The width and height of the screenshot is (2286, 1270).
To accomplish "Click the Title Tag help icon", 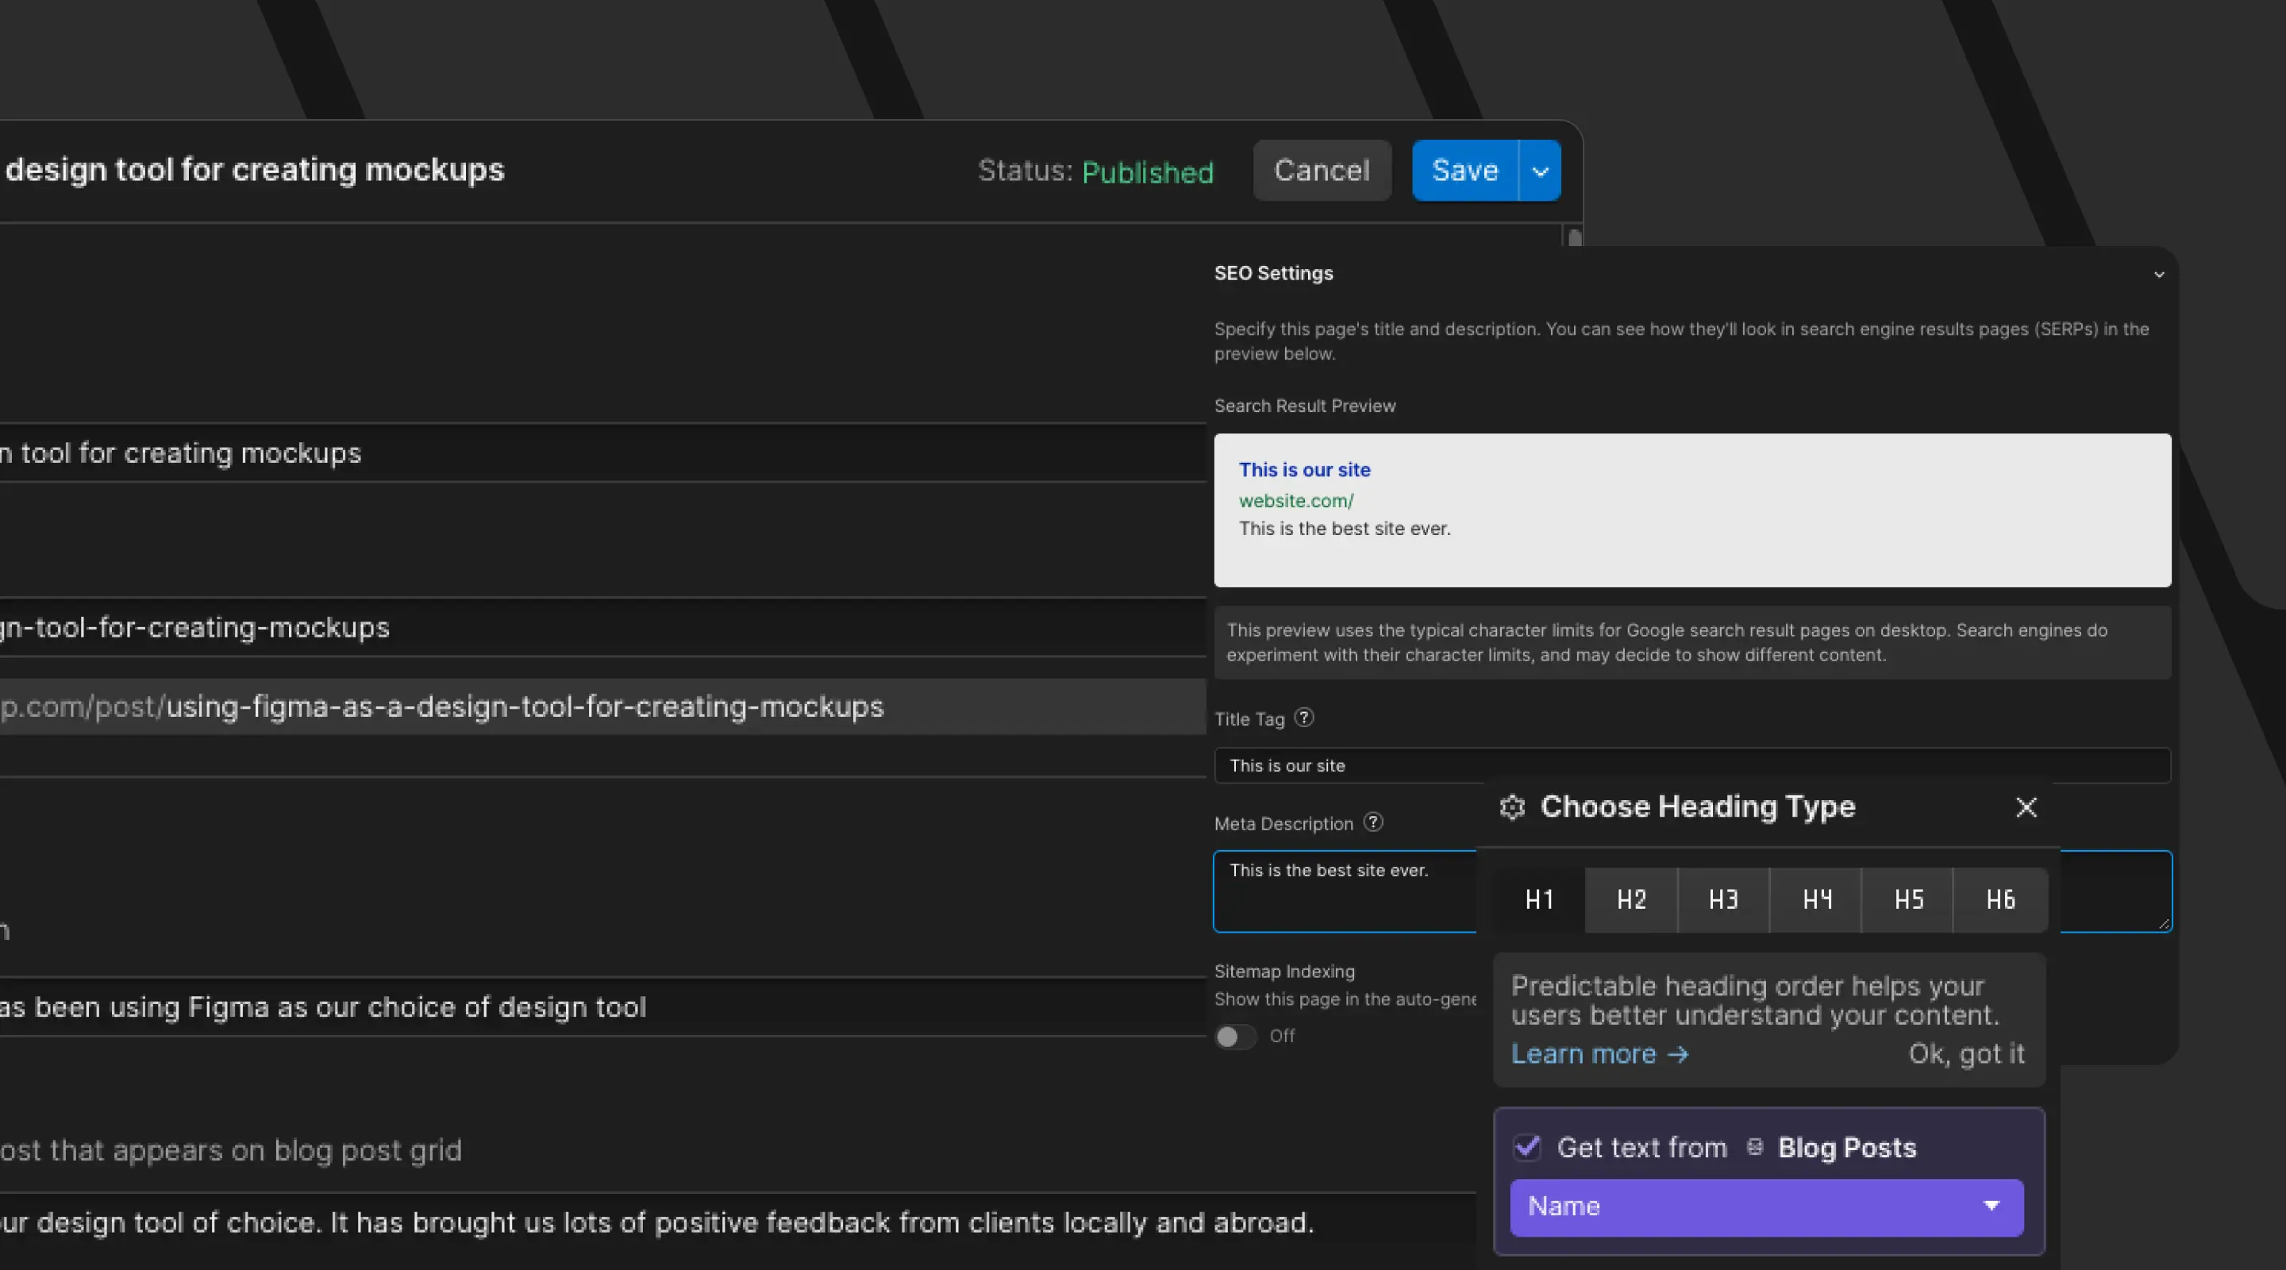I will pos(1303,718).
